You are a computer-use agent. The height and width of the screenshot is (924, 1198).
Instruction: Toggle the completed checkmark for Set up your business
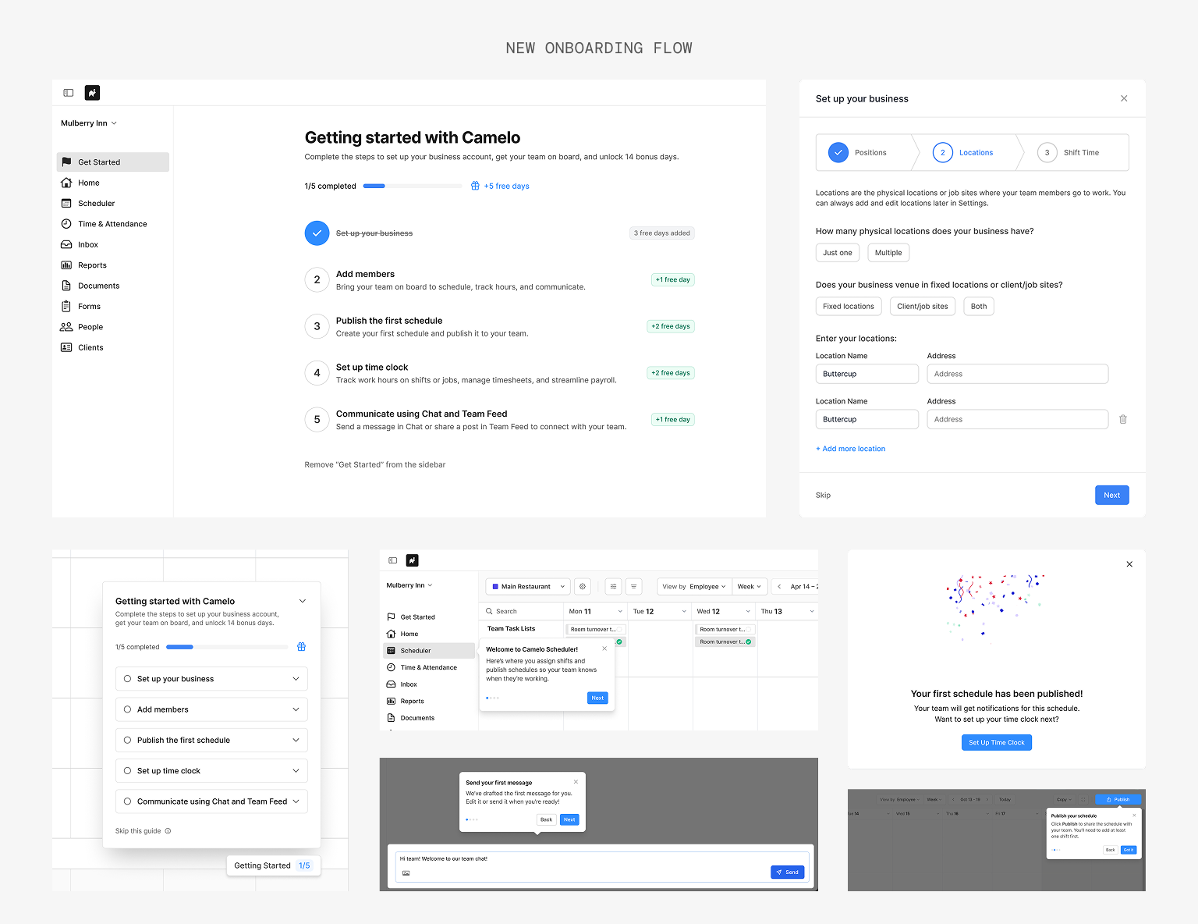pyautogui.click(x=317, y=233)
